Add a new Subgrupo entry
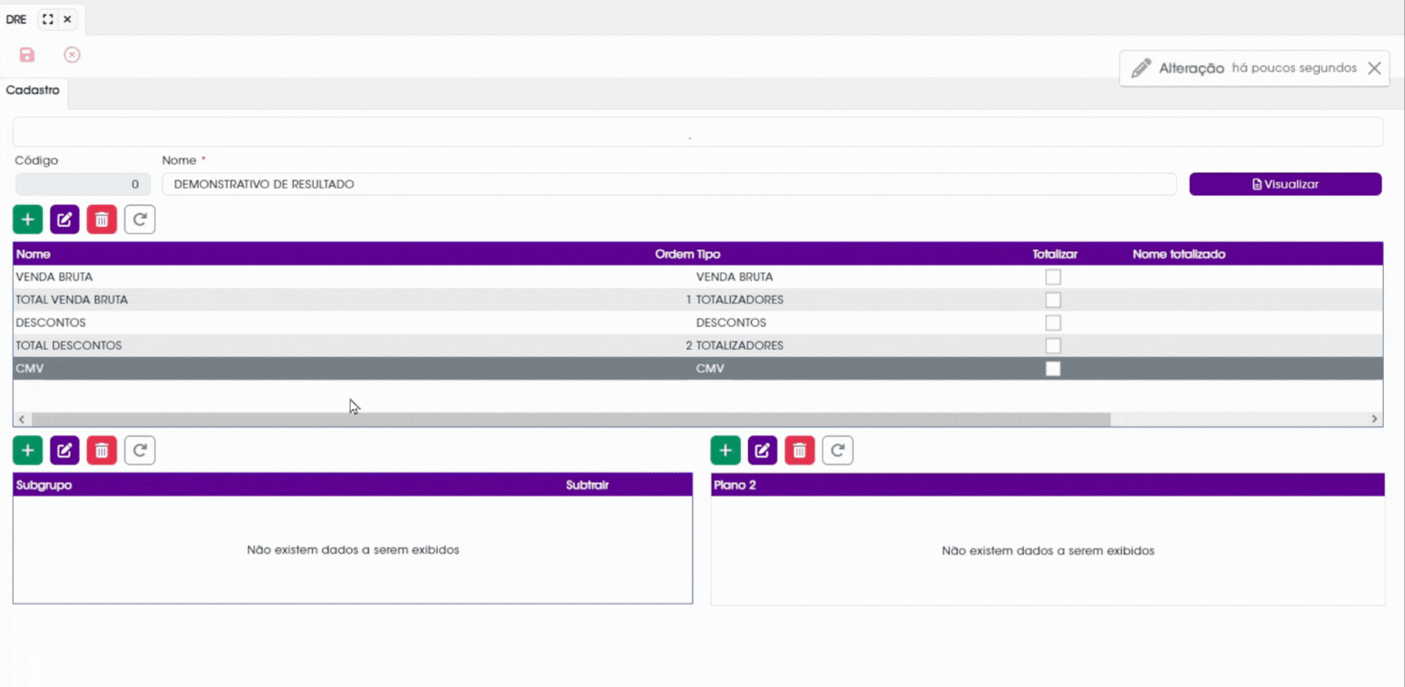The height and width of the screenshot is (687, 1405). point(27,451)
